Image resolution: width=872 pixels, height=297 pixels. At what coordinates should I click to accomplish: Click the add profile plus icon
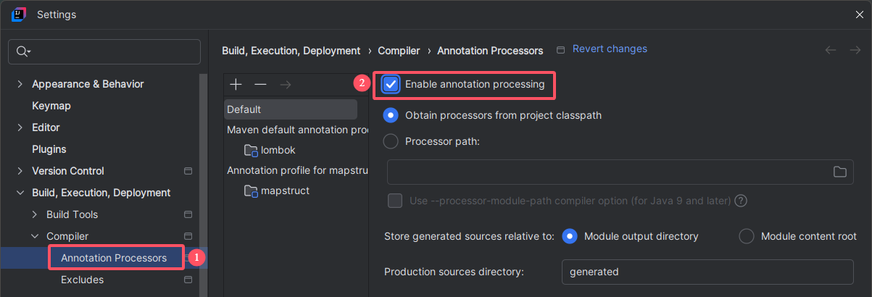[x=236, y=85]
